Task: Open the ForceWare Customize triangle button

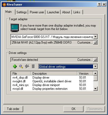Action: [95, 60]
